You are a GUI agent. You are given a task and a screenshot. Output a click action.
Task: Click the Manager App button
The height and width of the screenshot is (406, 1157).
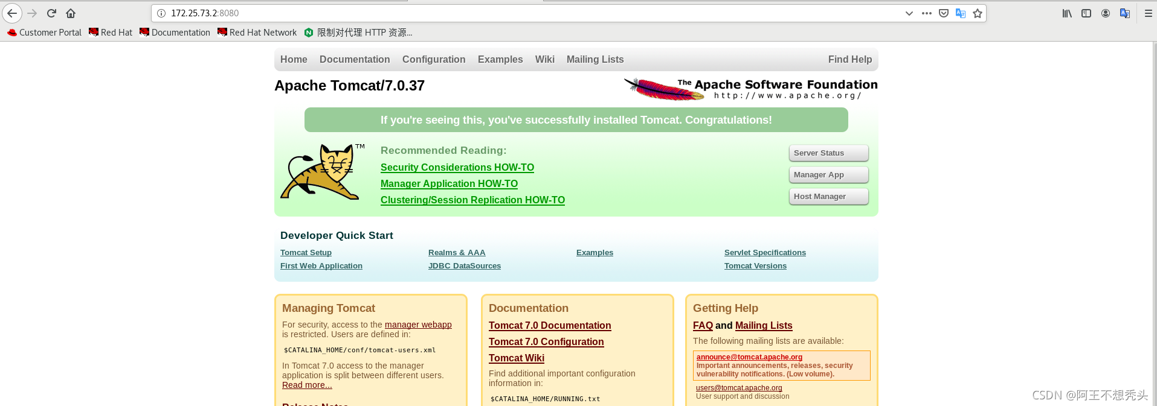(x=828, y=175)
